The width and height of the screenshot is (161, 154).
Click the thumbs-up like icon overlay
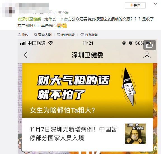pos(150,45)
